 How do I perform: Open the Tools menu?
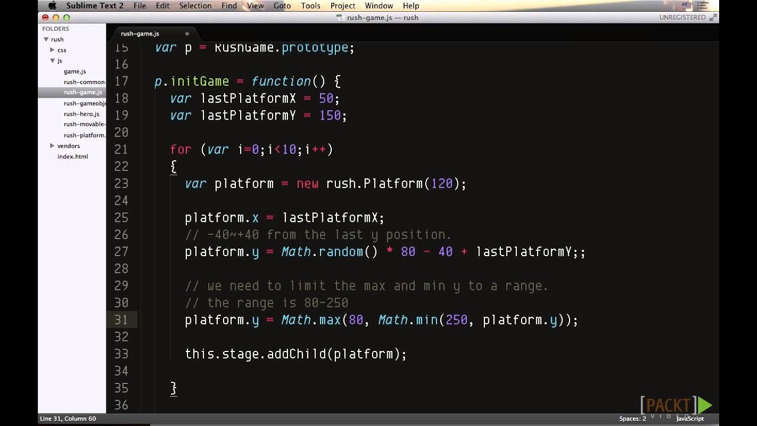(x=310, y=6)
